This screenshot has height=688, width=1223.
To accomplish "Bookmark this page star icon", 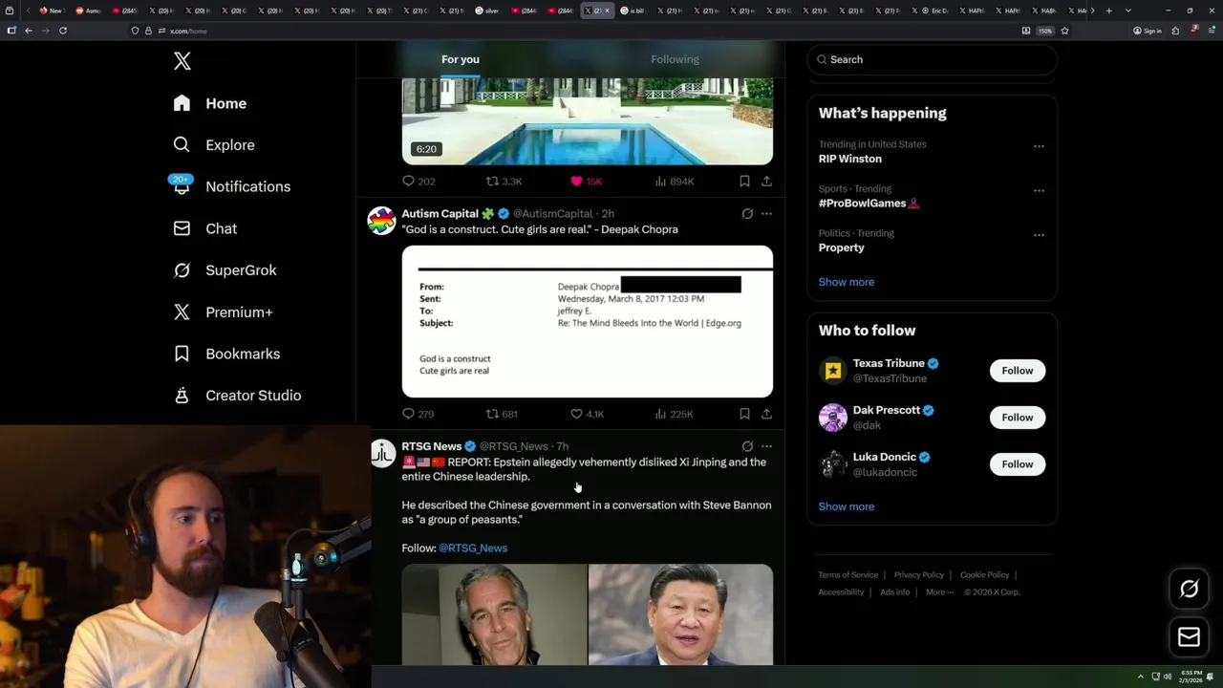I will coord(1064,31).
